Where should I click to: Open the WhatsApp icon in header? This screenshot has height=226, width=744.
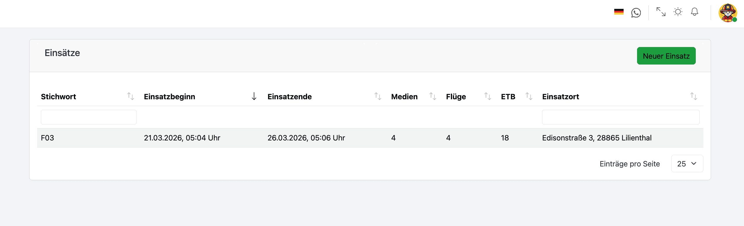click(636, 13)
